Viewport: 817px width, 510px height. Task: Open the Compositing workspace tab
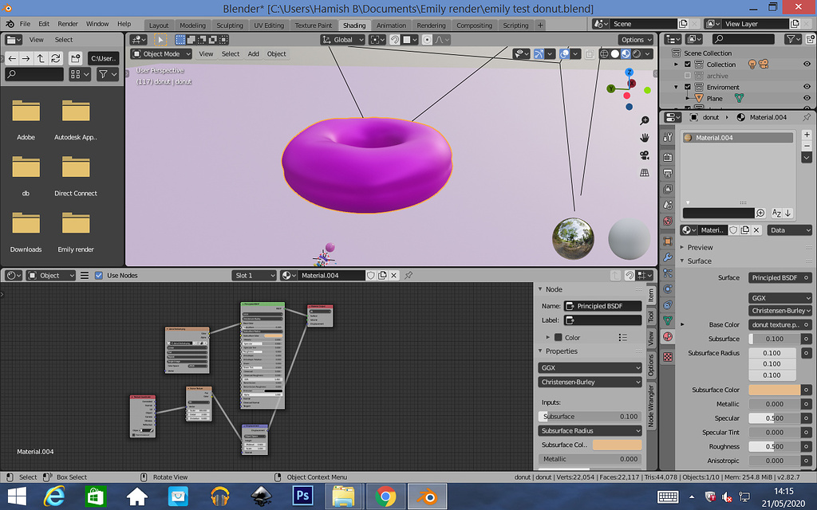474,25
